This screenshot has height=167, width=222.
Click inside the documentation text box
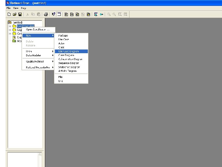click(23, 160)
